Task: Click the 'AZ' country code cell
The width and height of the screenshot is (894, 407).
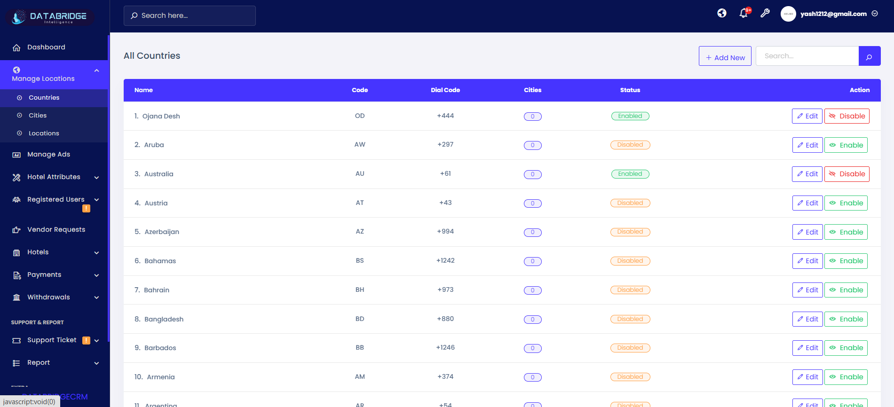Action: [x=360, y=231]
